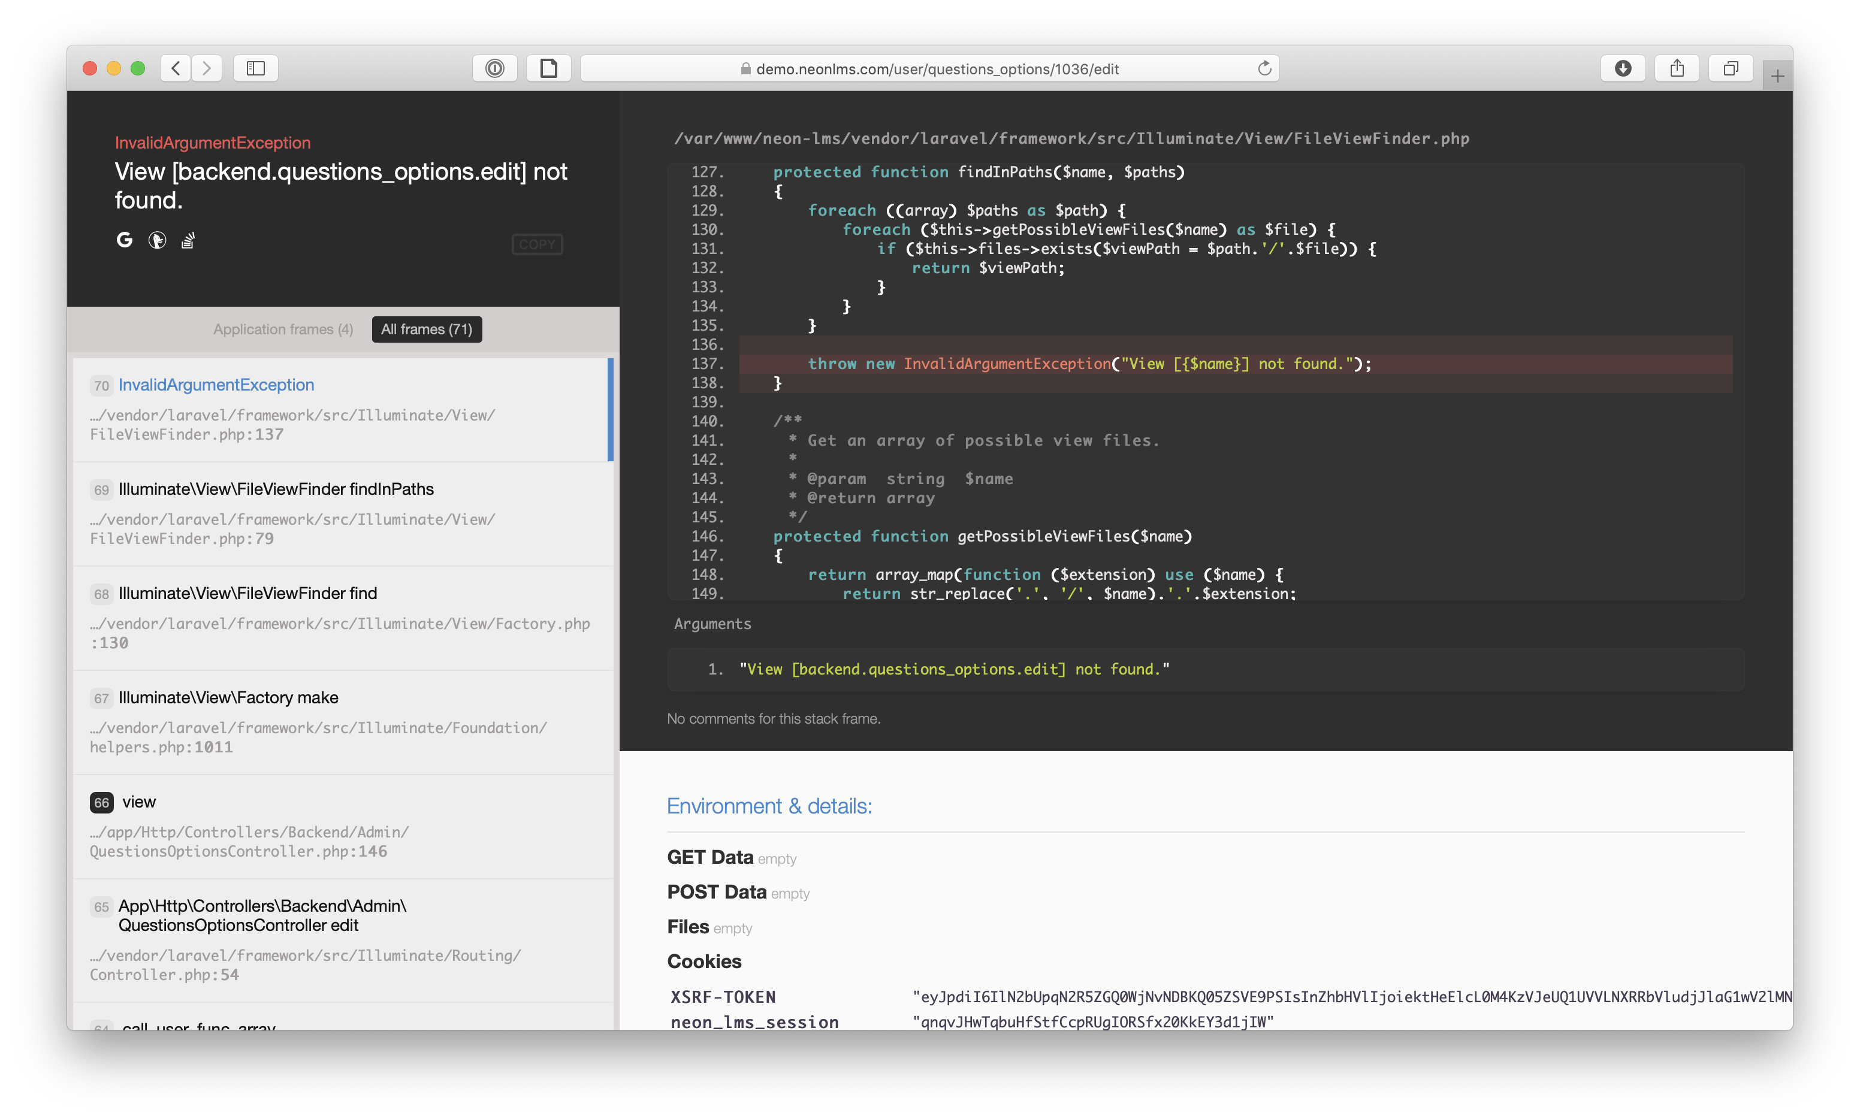
Task: Open a new tab with plus button
Action: pos(1778,76)
